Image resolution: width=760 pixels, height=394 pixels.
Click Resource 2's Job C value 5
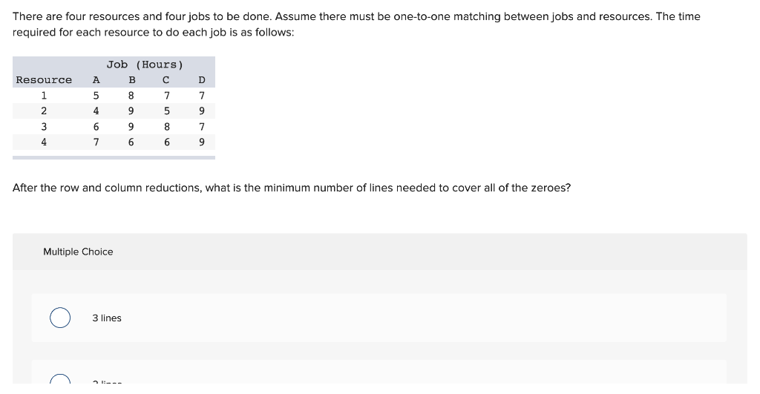166,111
